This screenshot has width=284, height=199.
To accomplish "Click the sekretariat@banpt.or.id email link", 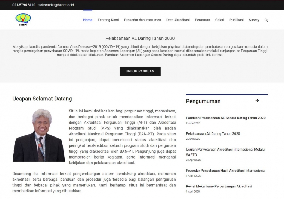I will point(56,5).
